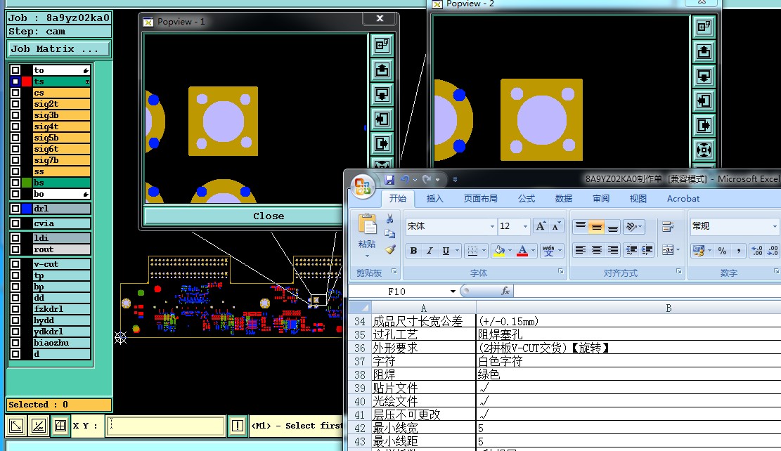Click the Popview-2 zoom window icon

(704, 27)
